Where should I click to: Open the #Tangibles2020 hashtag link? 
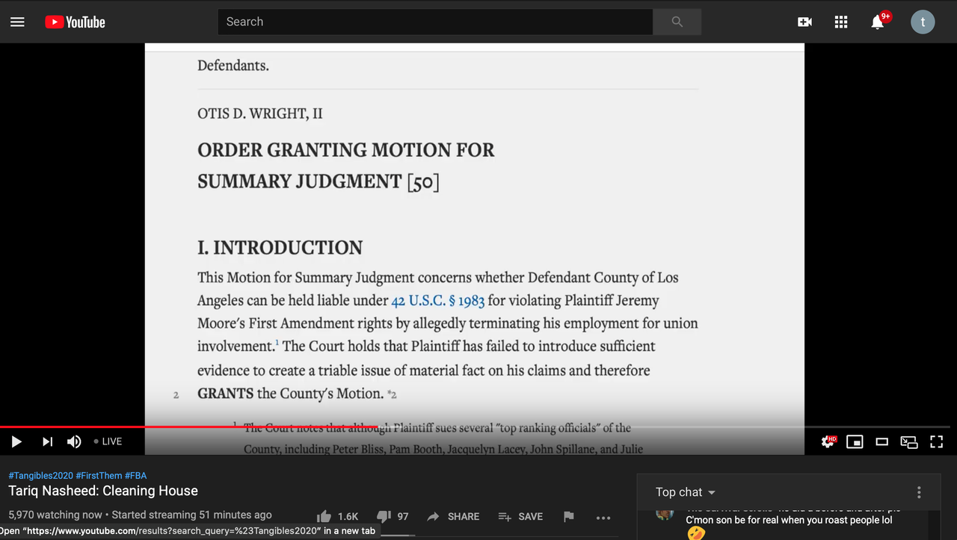[40, 475]
